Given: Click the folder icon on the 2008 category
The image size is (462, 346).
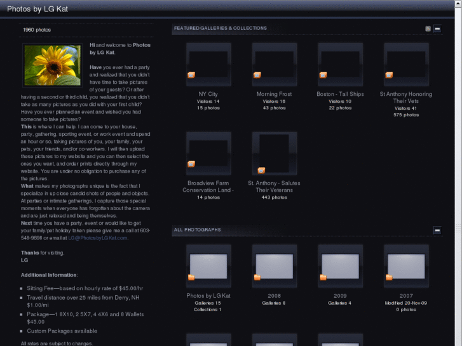Looking at the screenshot, I should [257, 277].
